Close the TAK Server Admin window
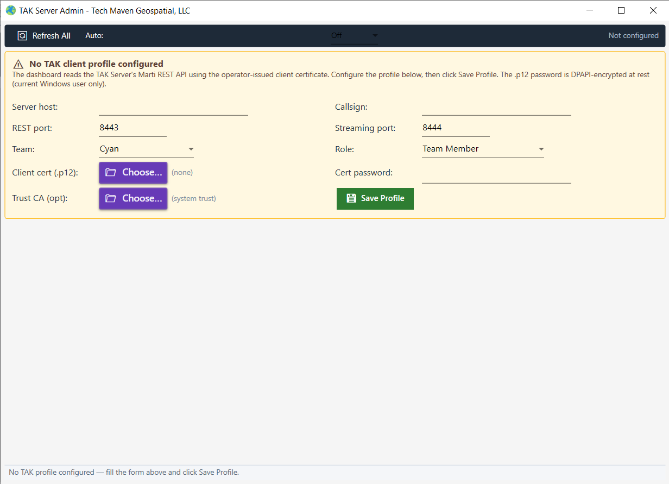This screenshot has height=484, width=669. pos(653,10)
